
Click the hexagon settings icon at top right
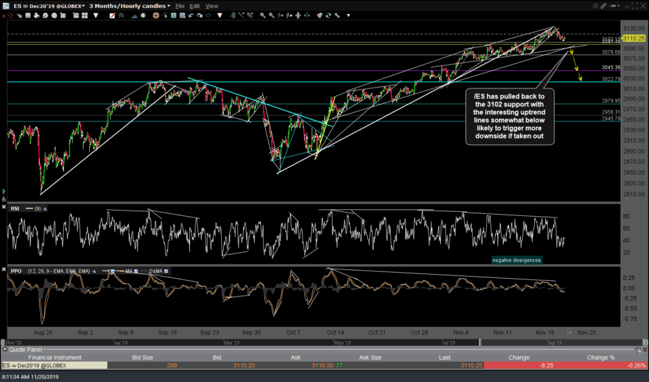click(595, 6)
